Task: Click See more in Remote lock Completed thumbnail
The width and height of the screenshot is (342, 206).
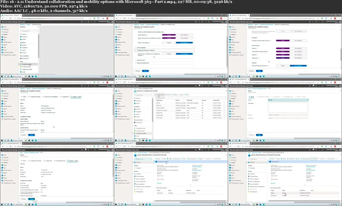Action: (x=159, y=183)
